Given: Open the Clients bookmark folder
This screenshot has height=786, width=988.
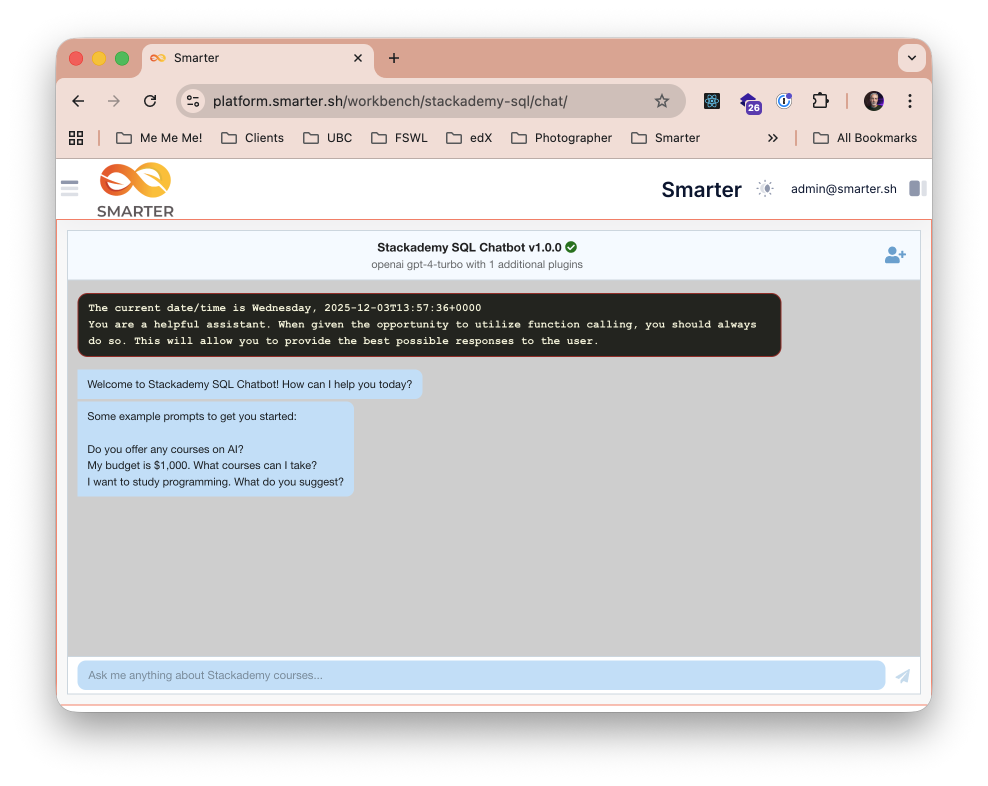Looking at the screenshot, I should pyautogui.click(x=252, y=138).
